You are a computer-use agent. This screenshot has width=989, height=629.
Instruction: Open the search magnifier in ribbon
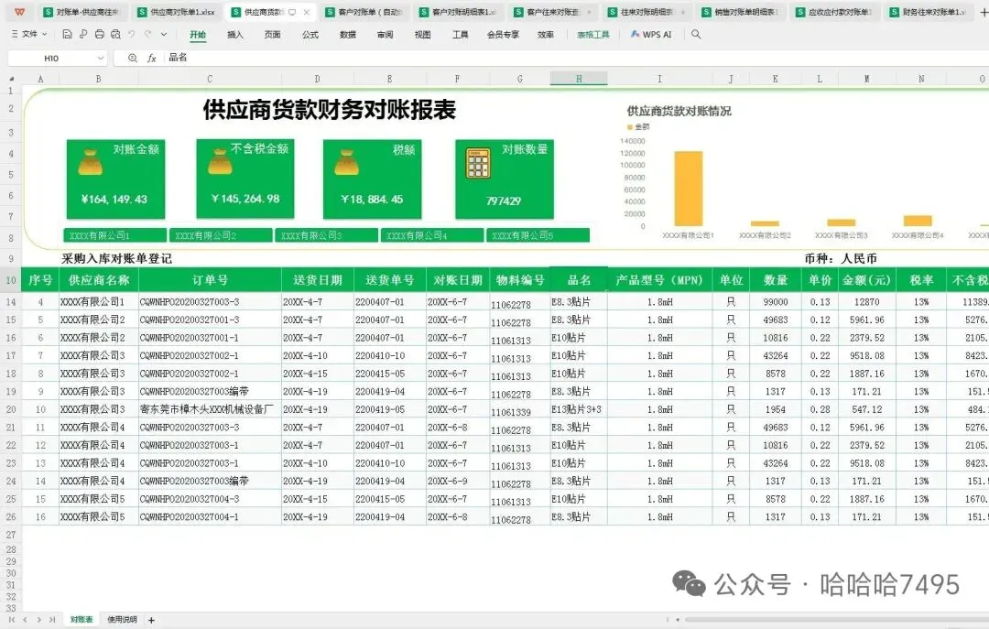[696, 34]
